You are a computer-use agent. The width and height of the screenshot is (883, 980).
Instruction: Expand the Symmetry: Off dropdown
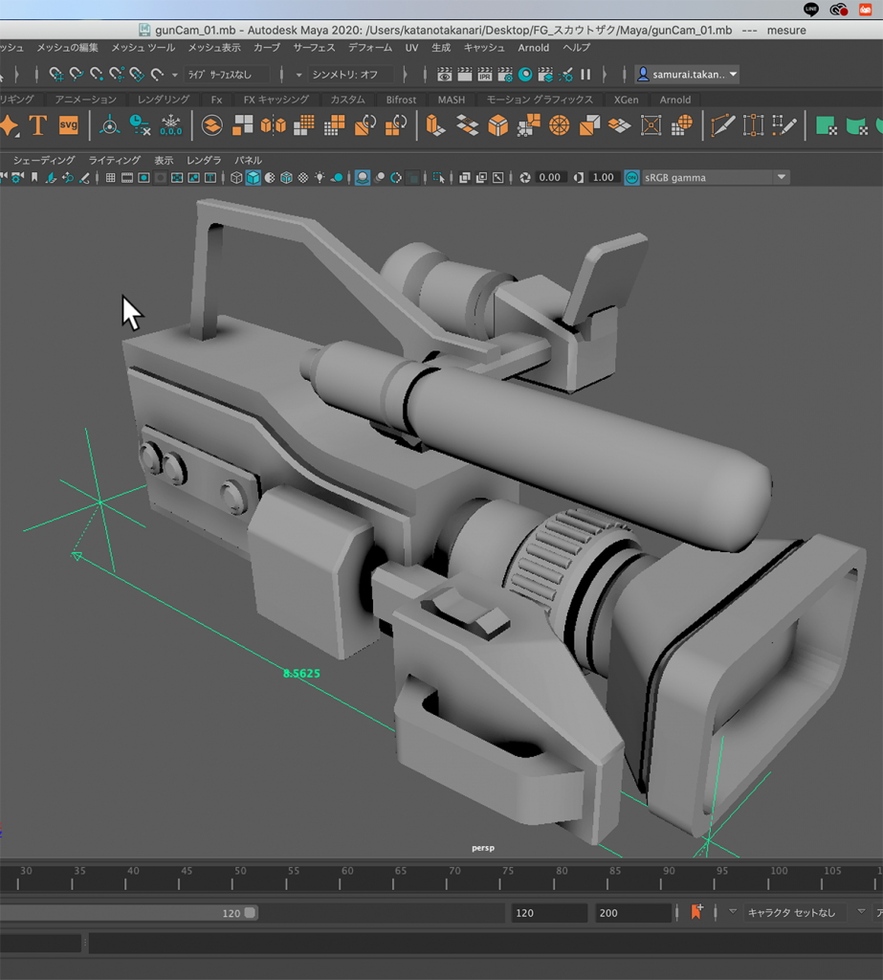(404, 75)
